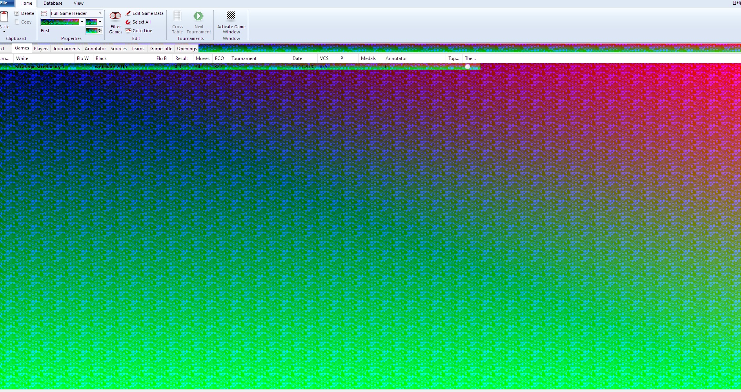Click the First value spinner arrows
Viewport: 741px width, 392px height.
tap(100, 31)
